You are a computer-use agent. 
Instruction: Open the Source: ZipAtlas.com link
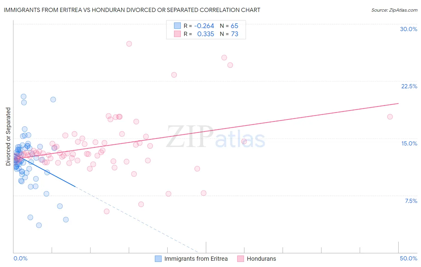tap(394, 10)
